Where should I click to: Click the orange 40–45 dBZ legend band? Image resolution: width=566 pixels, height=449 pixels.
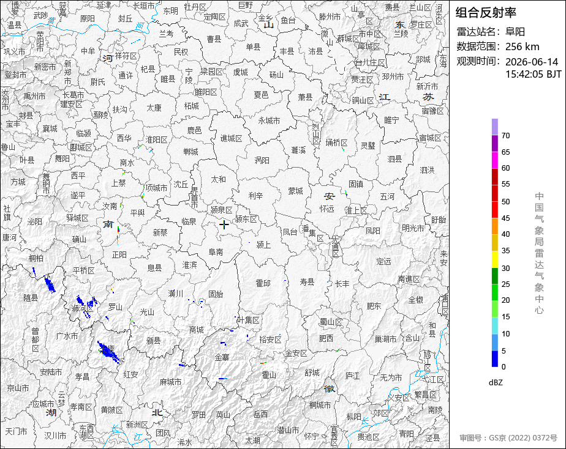coord(494,226)
